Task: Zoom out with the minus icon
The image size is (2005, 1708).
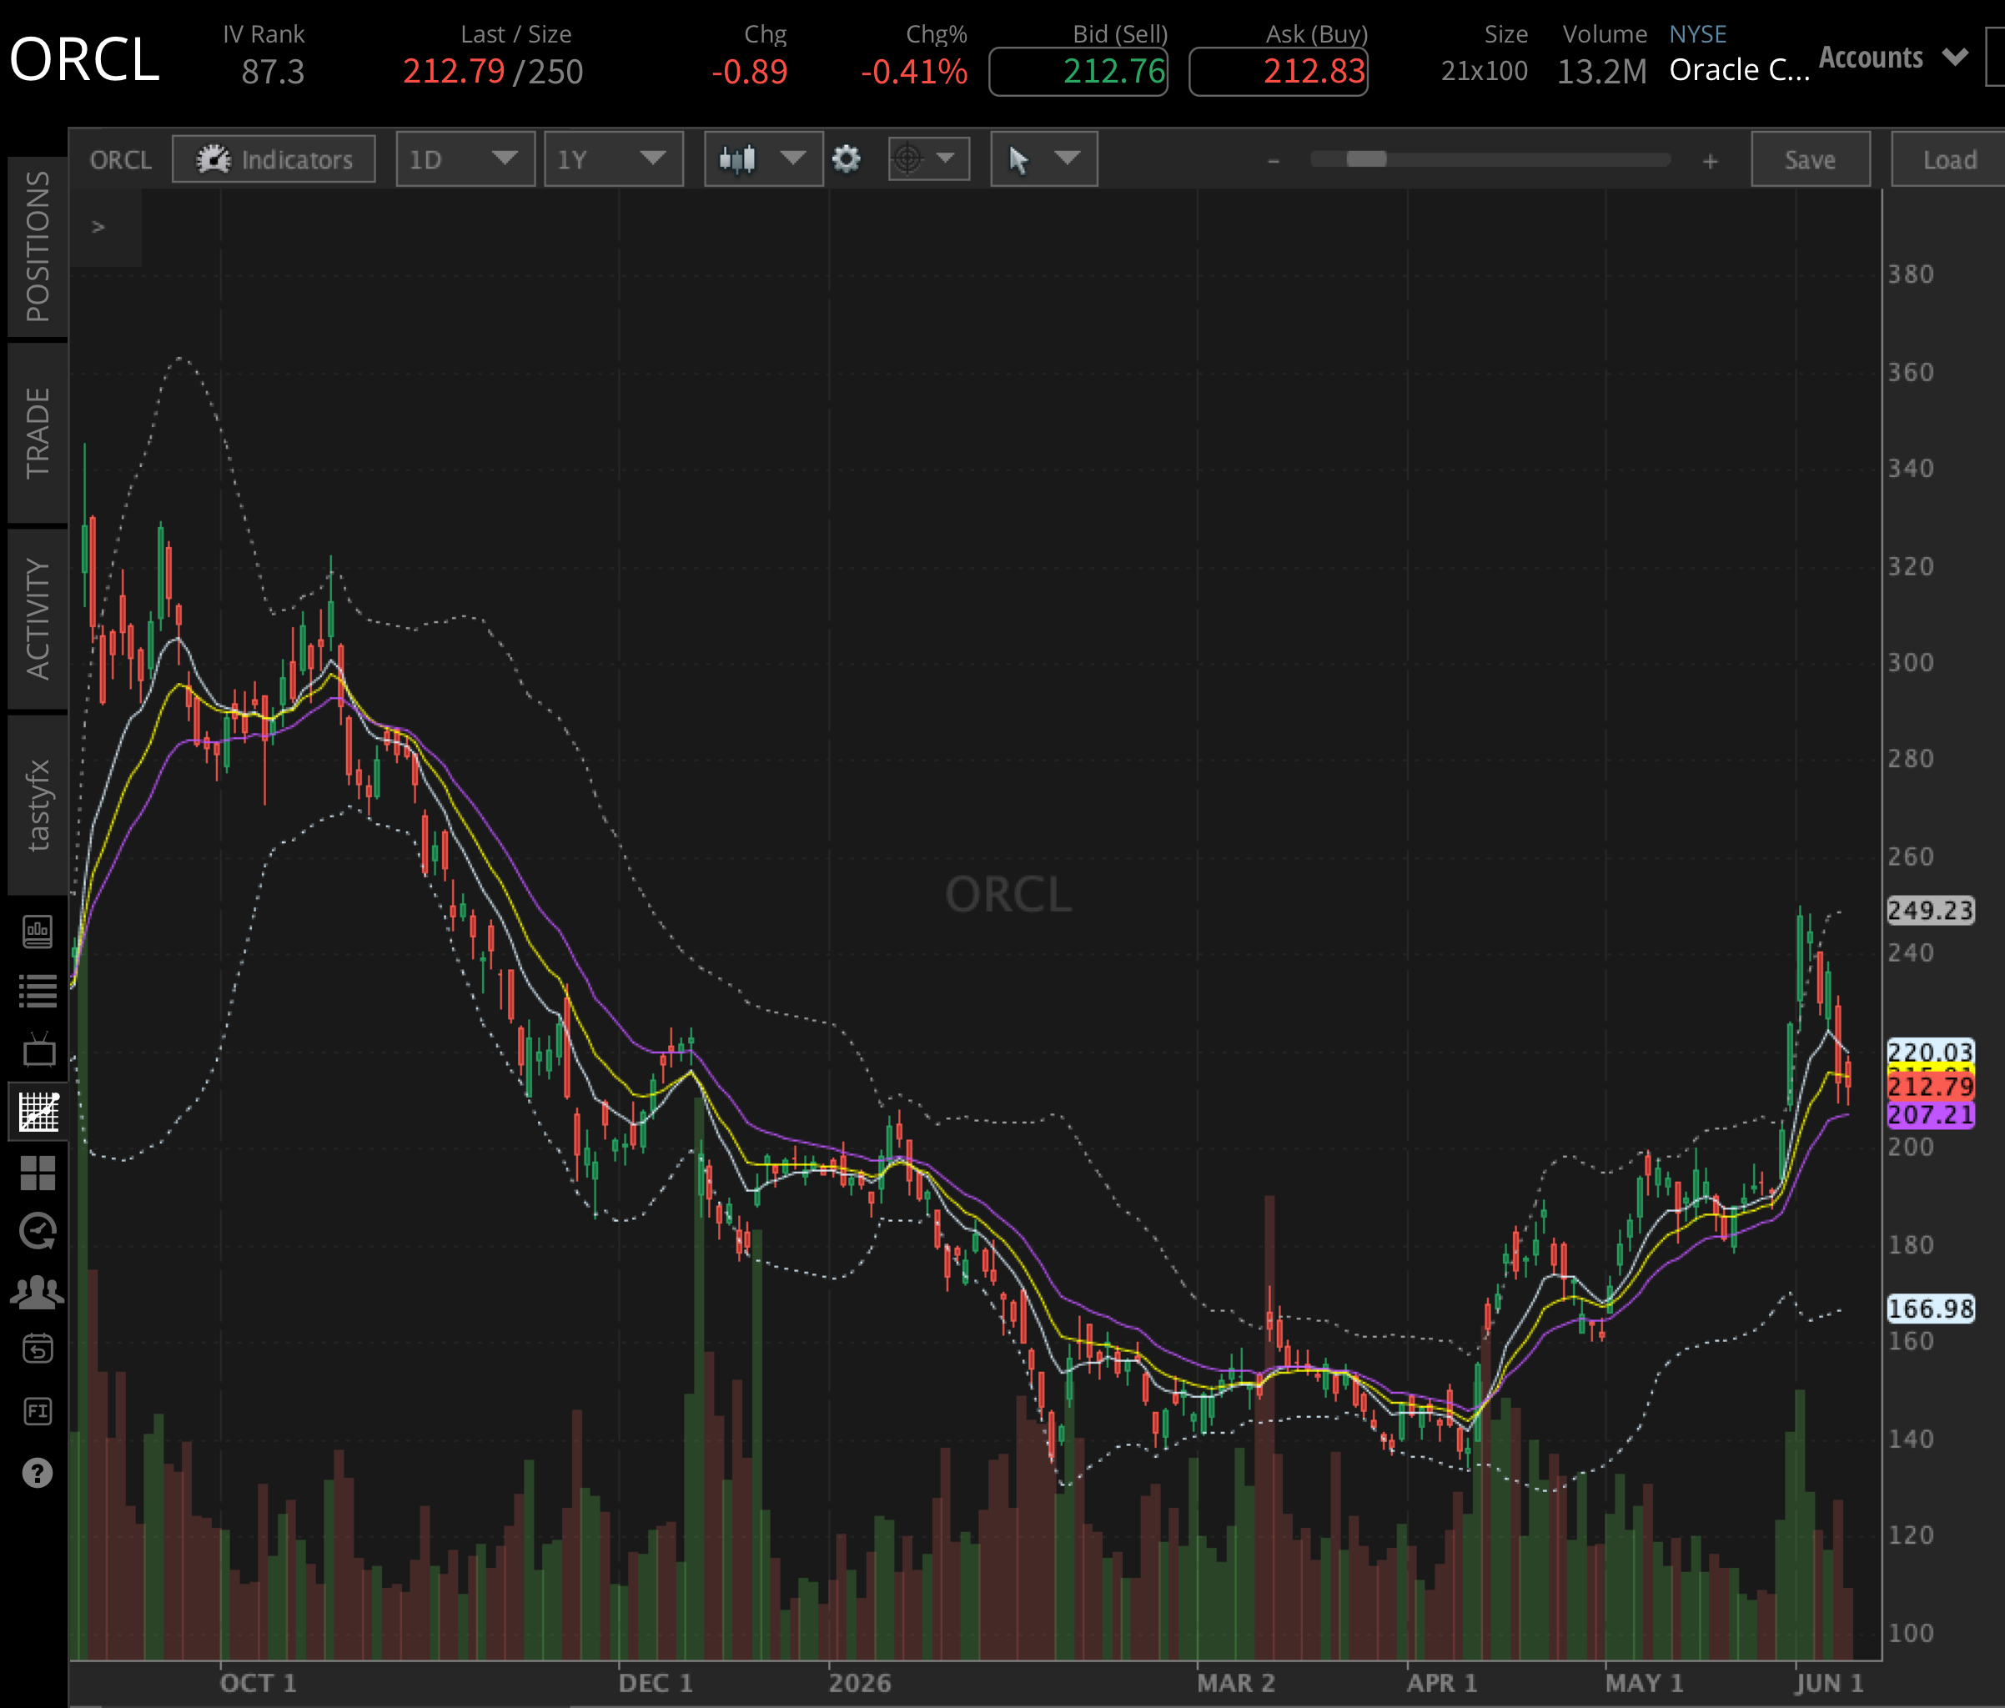Action: coord(1274,161)
